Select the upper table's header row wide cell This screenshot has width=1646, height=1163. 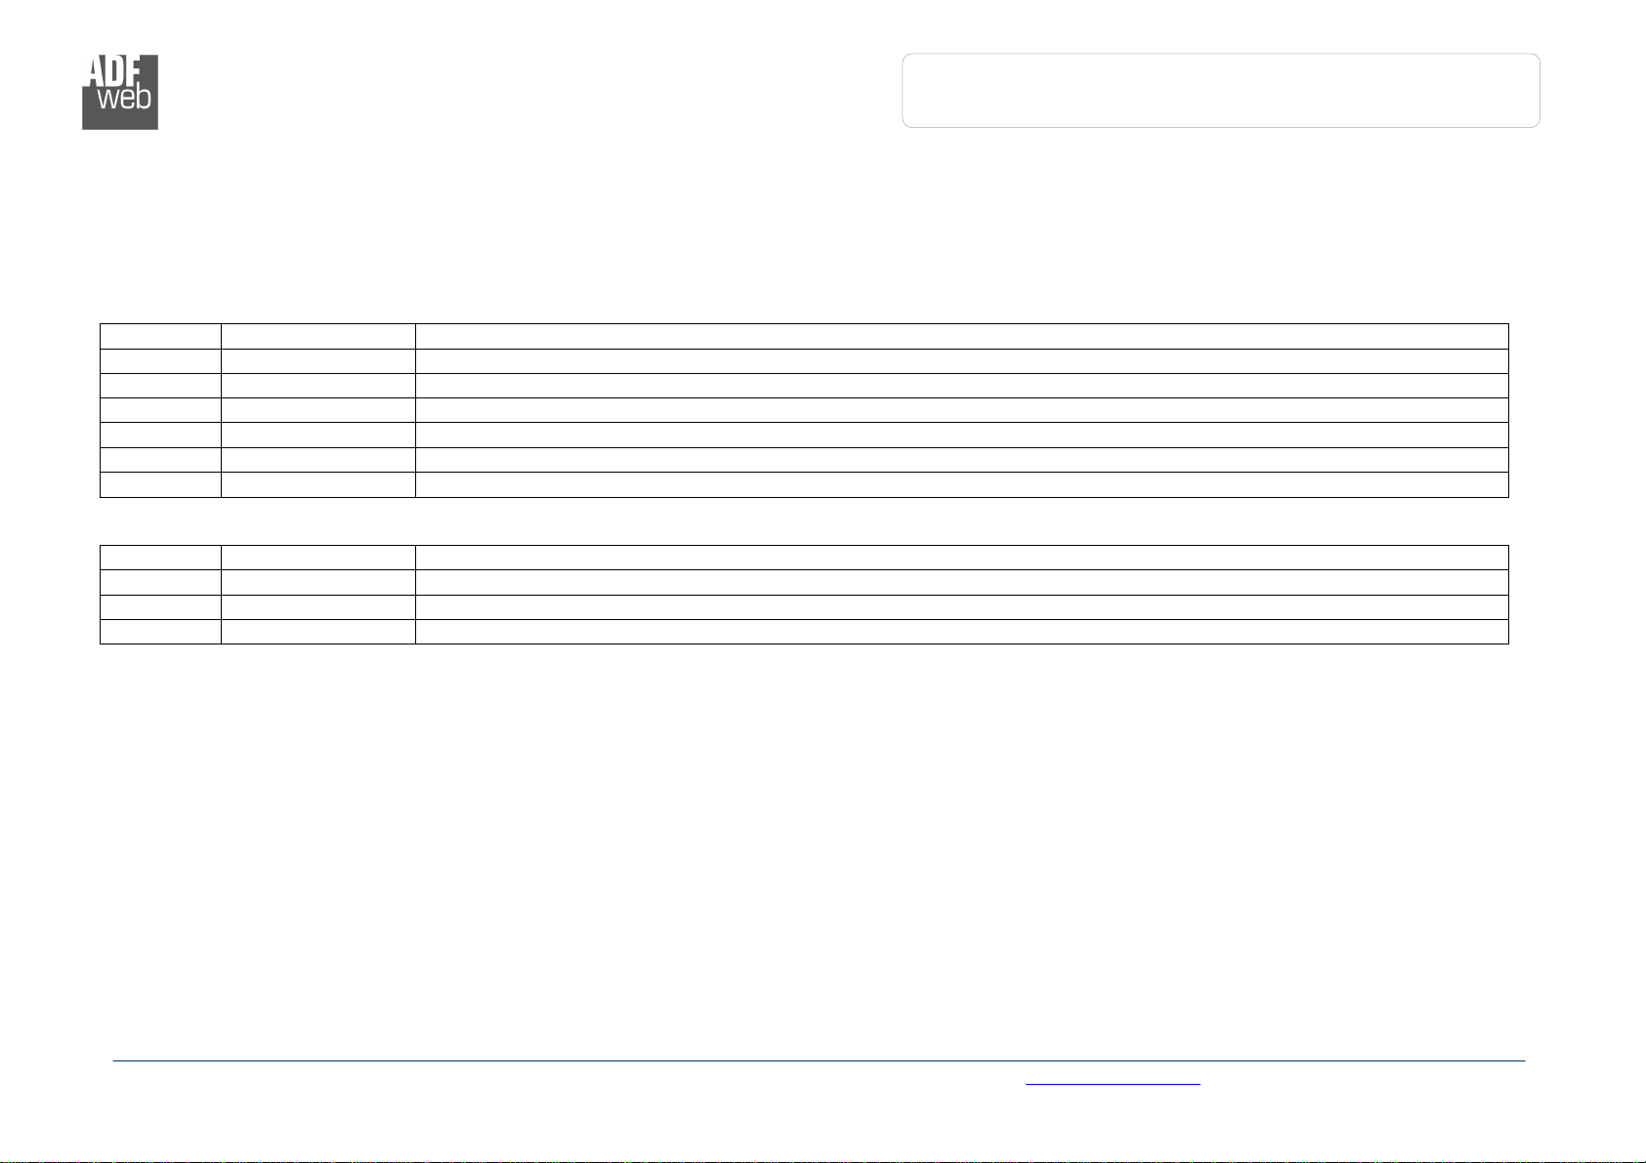[962, 337]
